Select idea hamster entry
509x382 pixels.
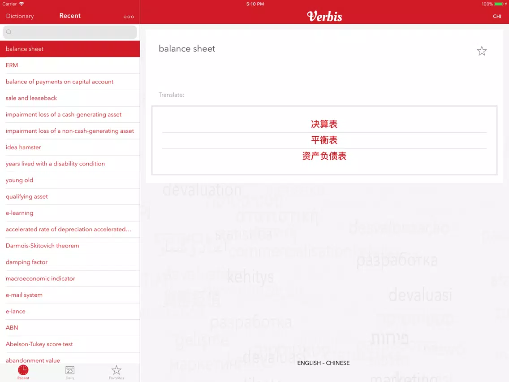70,147
